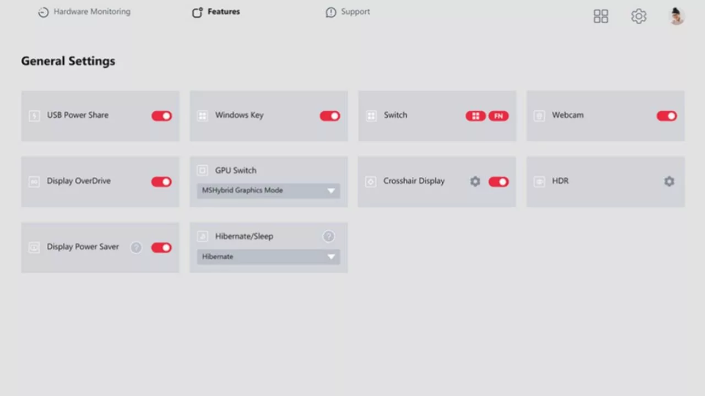Open the Support tab
The width and height of the screenshot is (705, 396).
[x=348, y=12]
